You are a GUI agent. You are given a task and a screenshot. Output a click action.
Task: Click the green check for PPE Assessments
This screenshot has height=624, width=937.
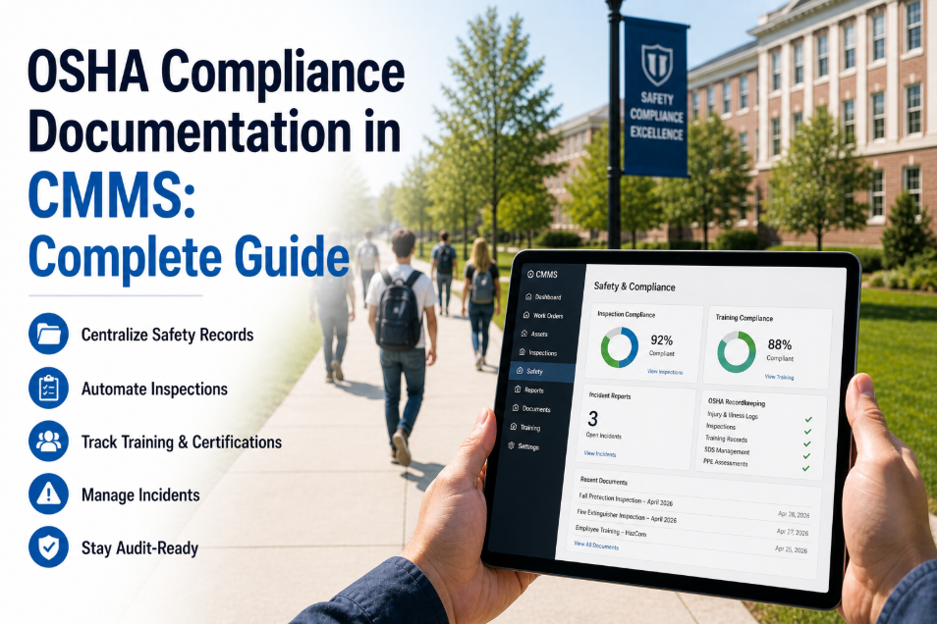click(x=806, y=468)
